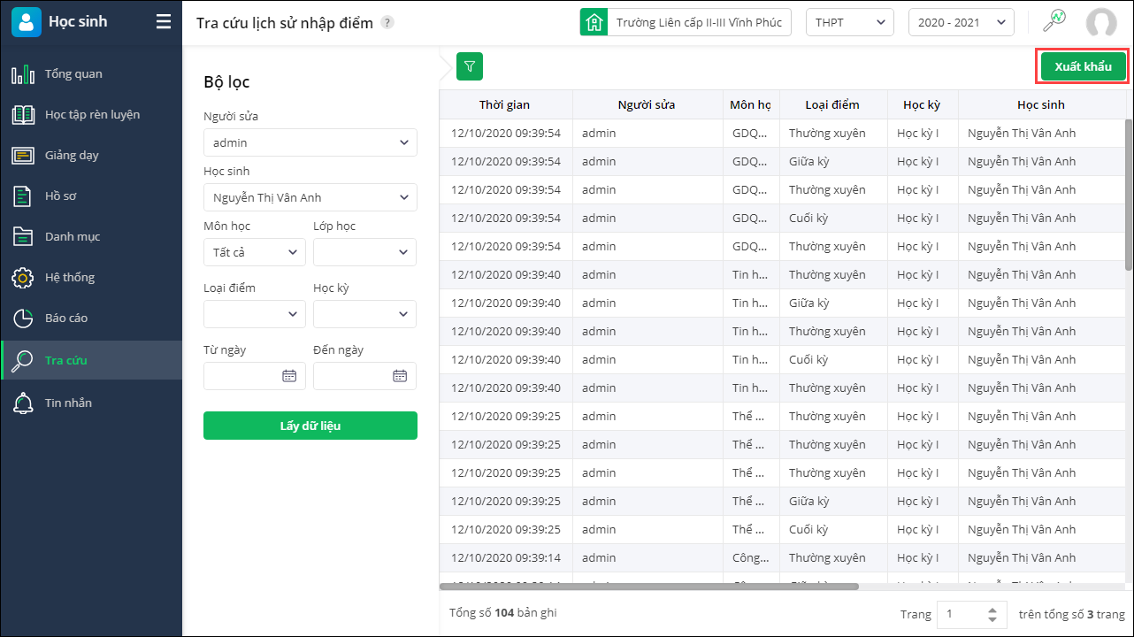Open Báo cáo section in the sidebar
The image size is (1134, 637).
[65, 318]
